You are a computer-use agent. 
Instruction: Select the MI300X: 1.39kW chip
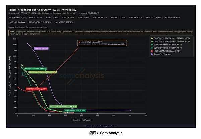point(154,18)
